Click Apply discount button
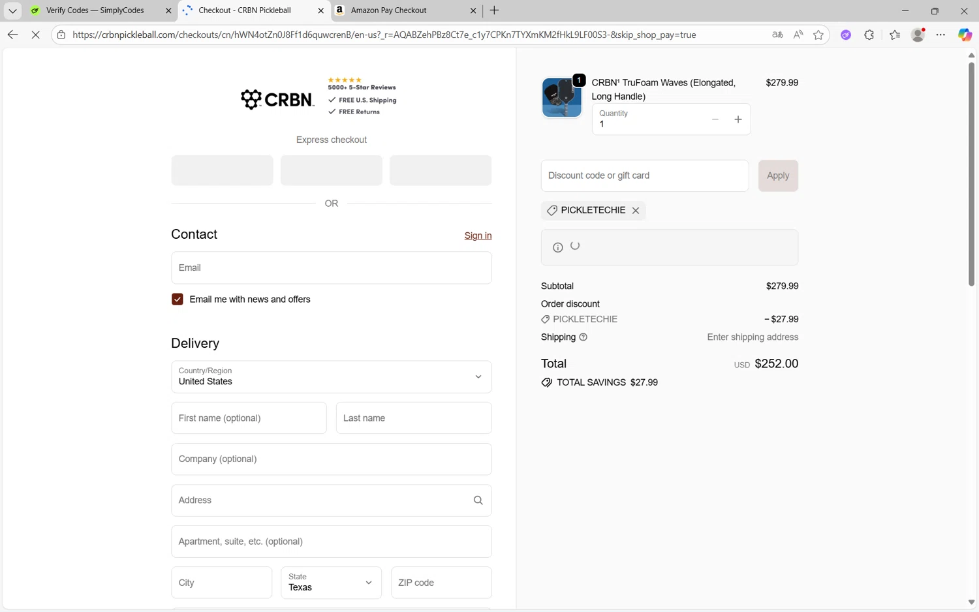 click(778, 176)
